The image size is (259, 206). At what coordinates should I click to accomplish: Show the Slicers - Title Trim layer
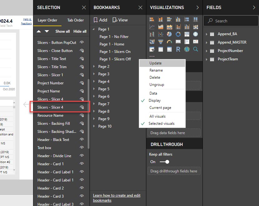[x=82, y=67]
